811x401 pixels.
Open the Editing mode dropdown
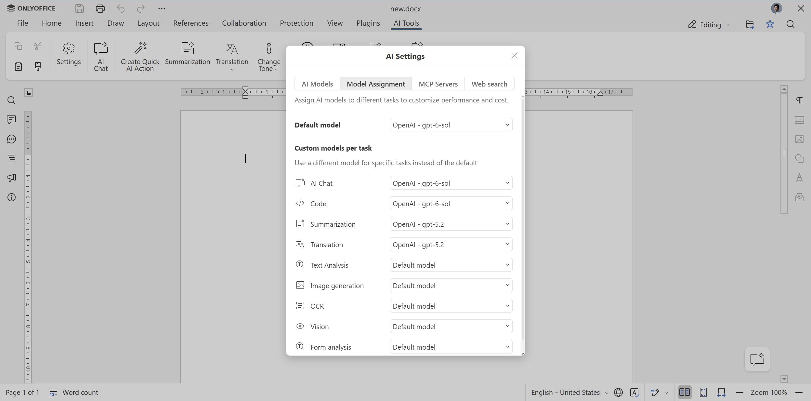(x=709, y=25)
